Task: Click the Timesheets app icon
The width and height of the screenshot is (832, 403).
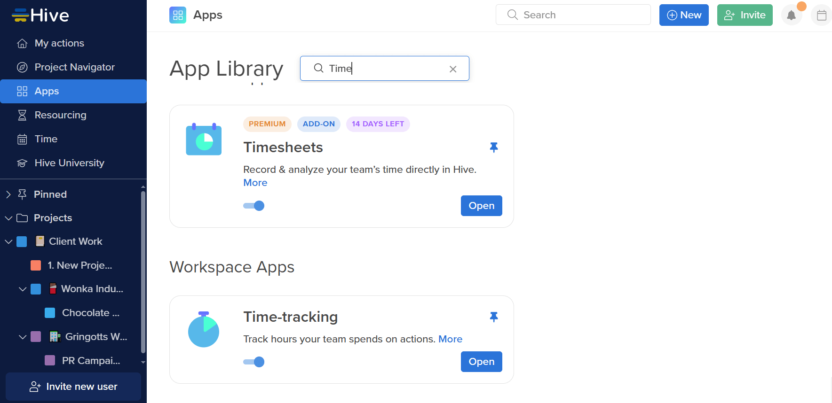Action: (204, 139)
